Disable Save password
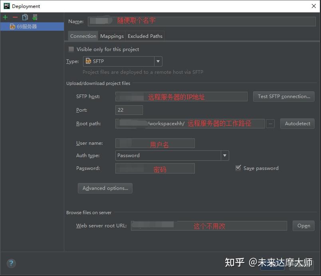The height and width of the screenshot is (276, 321). point(238,168)
